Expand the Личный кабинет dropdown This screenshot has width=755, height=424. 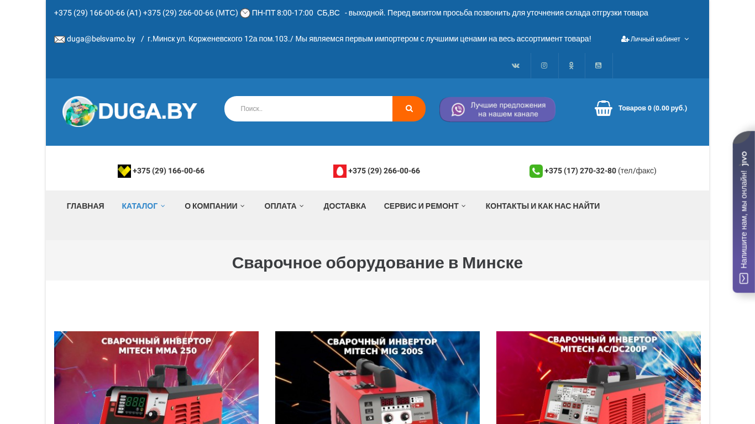click(655, 39)
